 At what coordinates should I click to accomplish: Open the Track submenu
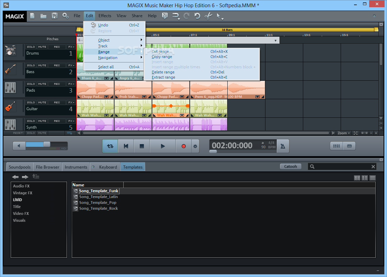(x=114, y=46)
